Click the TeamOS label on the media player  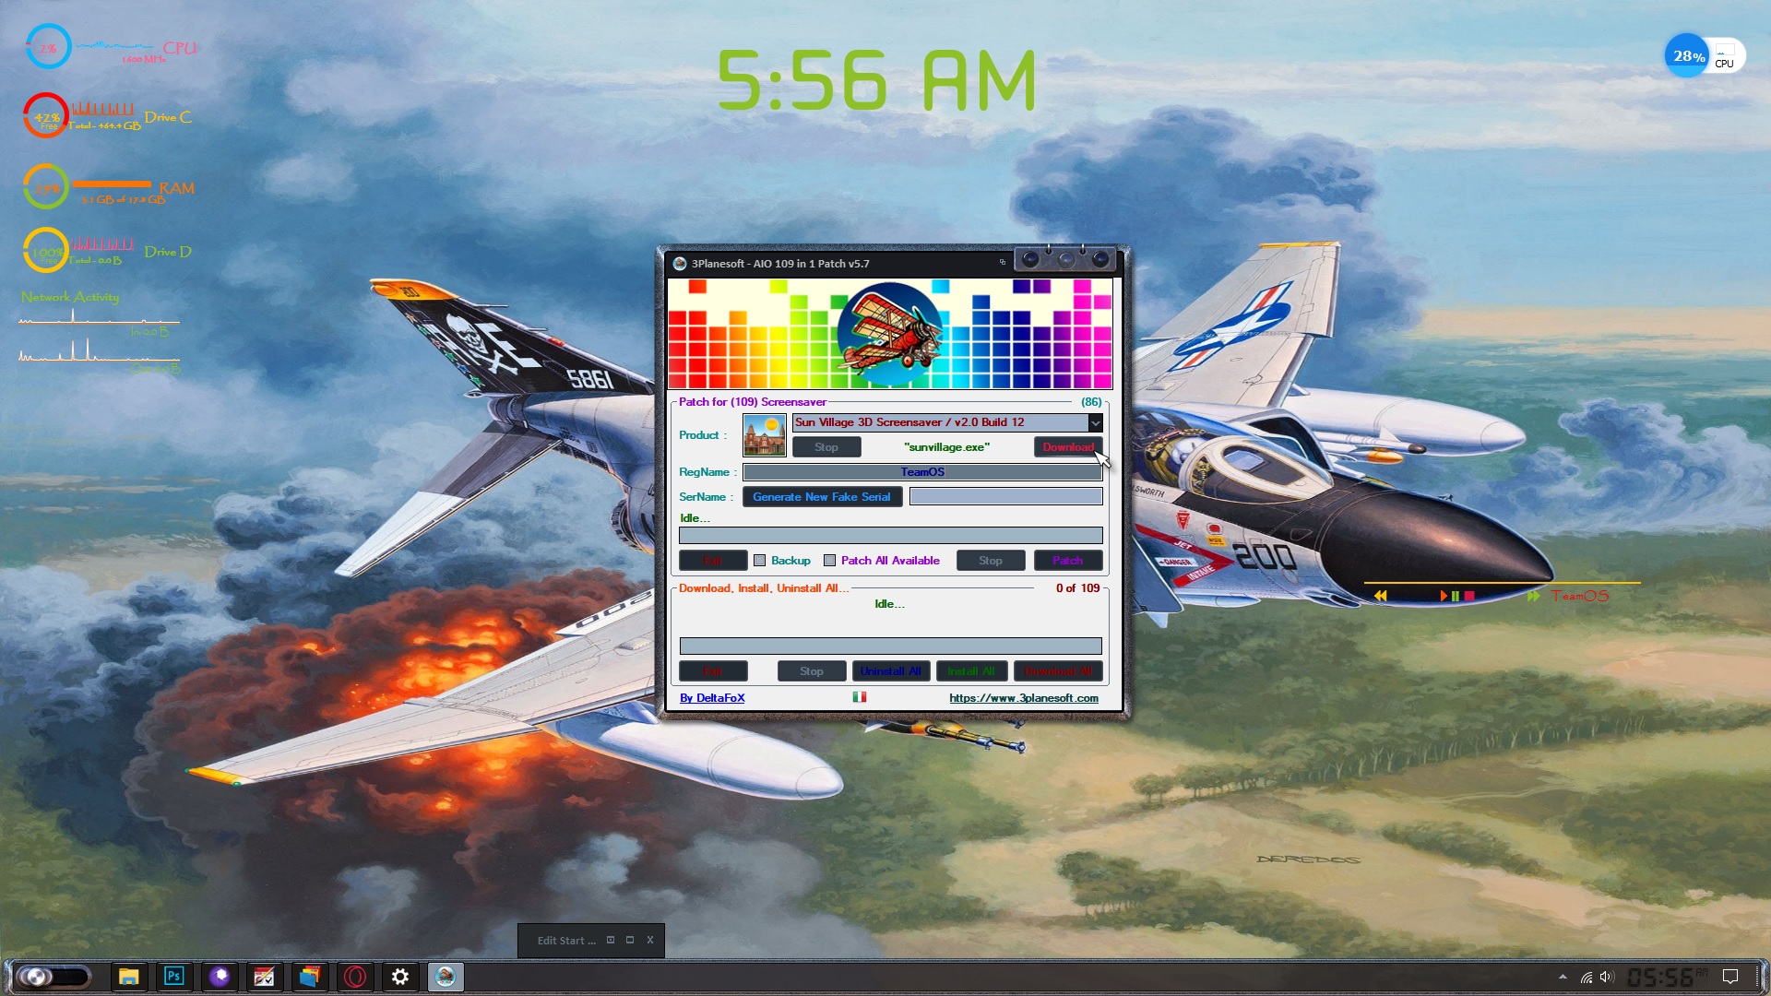point(1579,596)
